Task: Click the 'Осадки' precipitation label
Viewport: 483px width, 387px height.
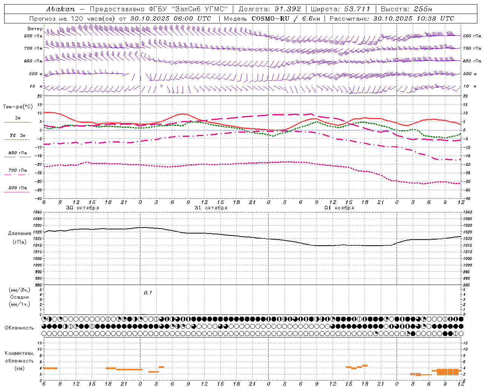Action: [20, 297]
